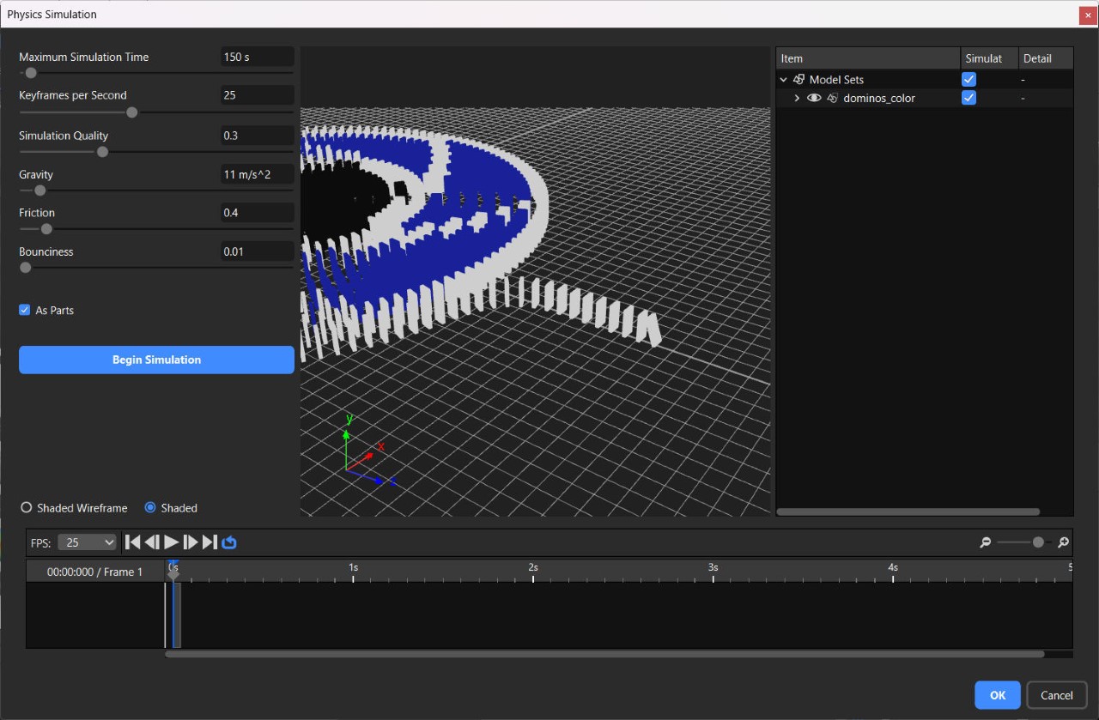The image size is (1099, 720).
Task: Click the Gravity value input field
Action: click(x=257, y=174)
